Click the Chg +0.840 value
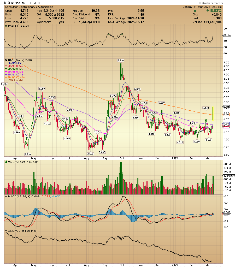The width and height of the screenshot is (235, 267). (217, 14)
